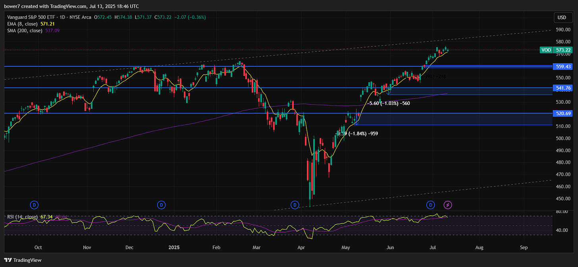Click the dividend D marker near October
Screen dimensions: 578x267
(x=34, y=205)
